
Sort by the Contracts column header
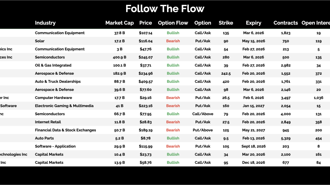(285, 23)
